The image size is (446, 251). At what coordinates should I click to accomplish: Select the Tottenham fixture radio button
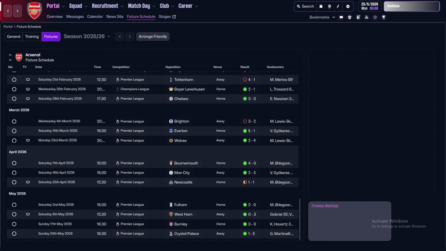coord(14,79)
